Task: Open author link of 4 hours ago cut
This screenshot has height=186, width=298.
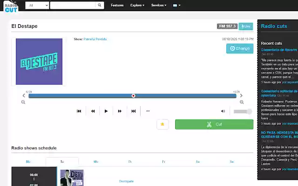Action: click(x=290, y=169)
